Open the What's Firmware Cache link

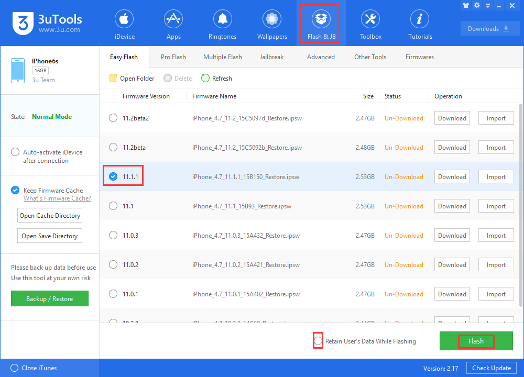click(57, 198)
